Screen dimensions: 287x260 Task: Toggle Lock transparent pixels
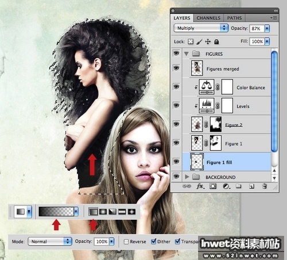[x=191, y=41]
